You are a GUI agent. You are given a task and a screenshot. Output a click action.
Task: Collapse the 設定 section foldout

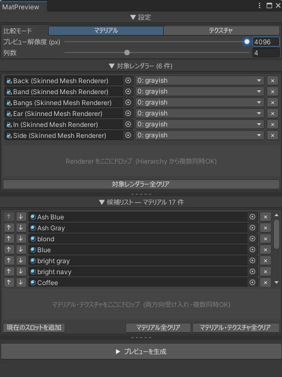point(141,18)
